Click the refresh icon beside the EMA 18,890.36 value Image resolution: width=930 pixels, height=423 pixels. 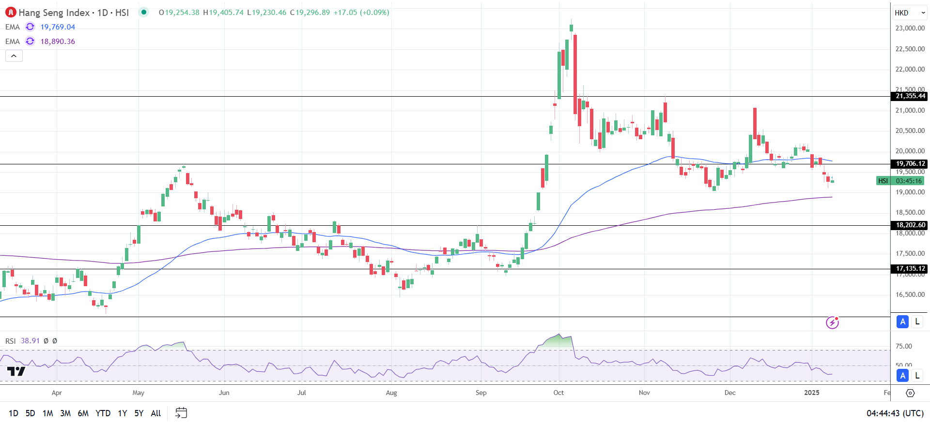tap(30, 42)
